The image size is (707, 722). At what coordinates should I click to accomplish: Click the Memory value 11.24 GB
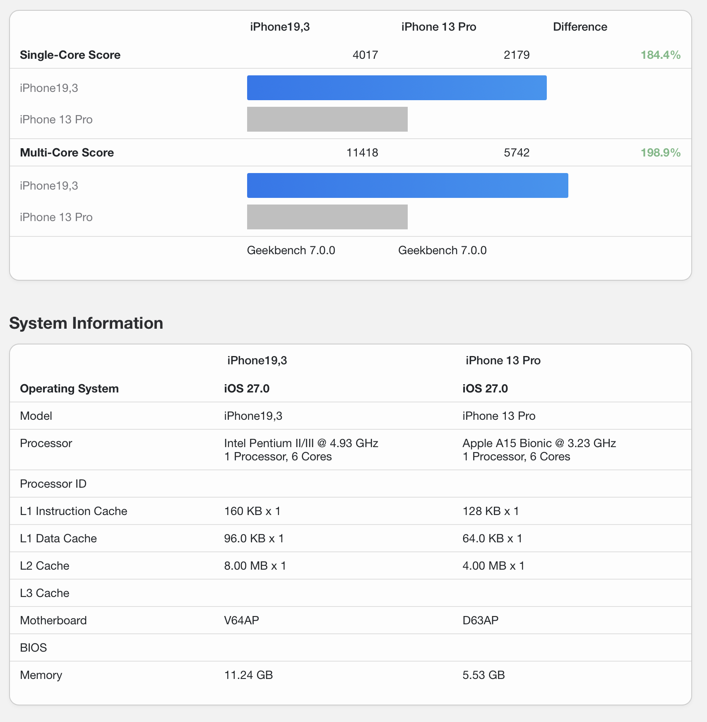248,675
